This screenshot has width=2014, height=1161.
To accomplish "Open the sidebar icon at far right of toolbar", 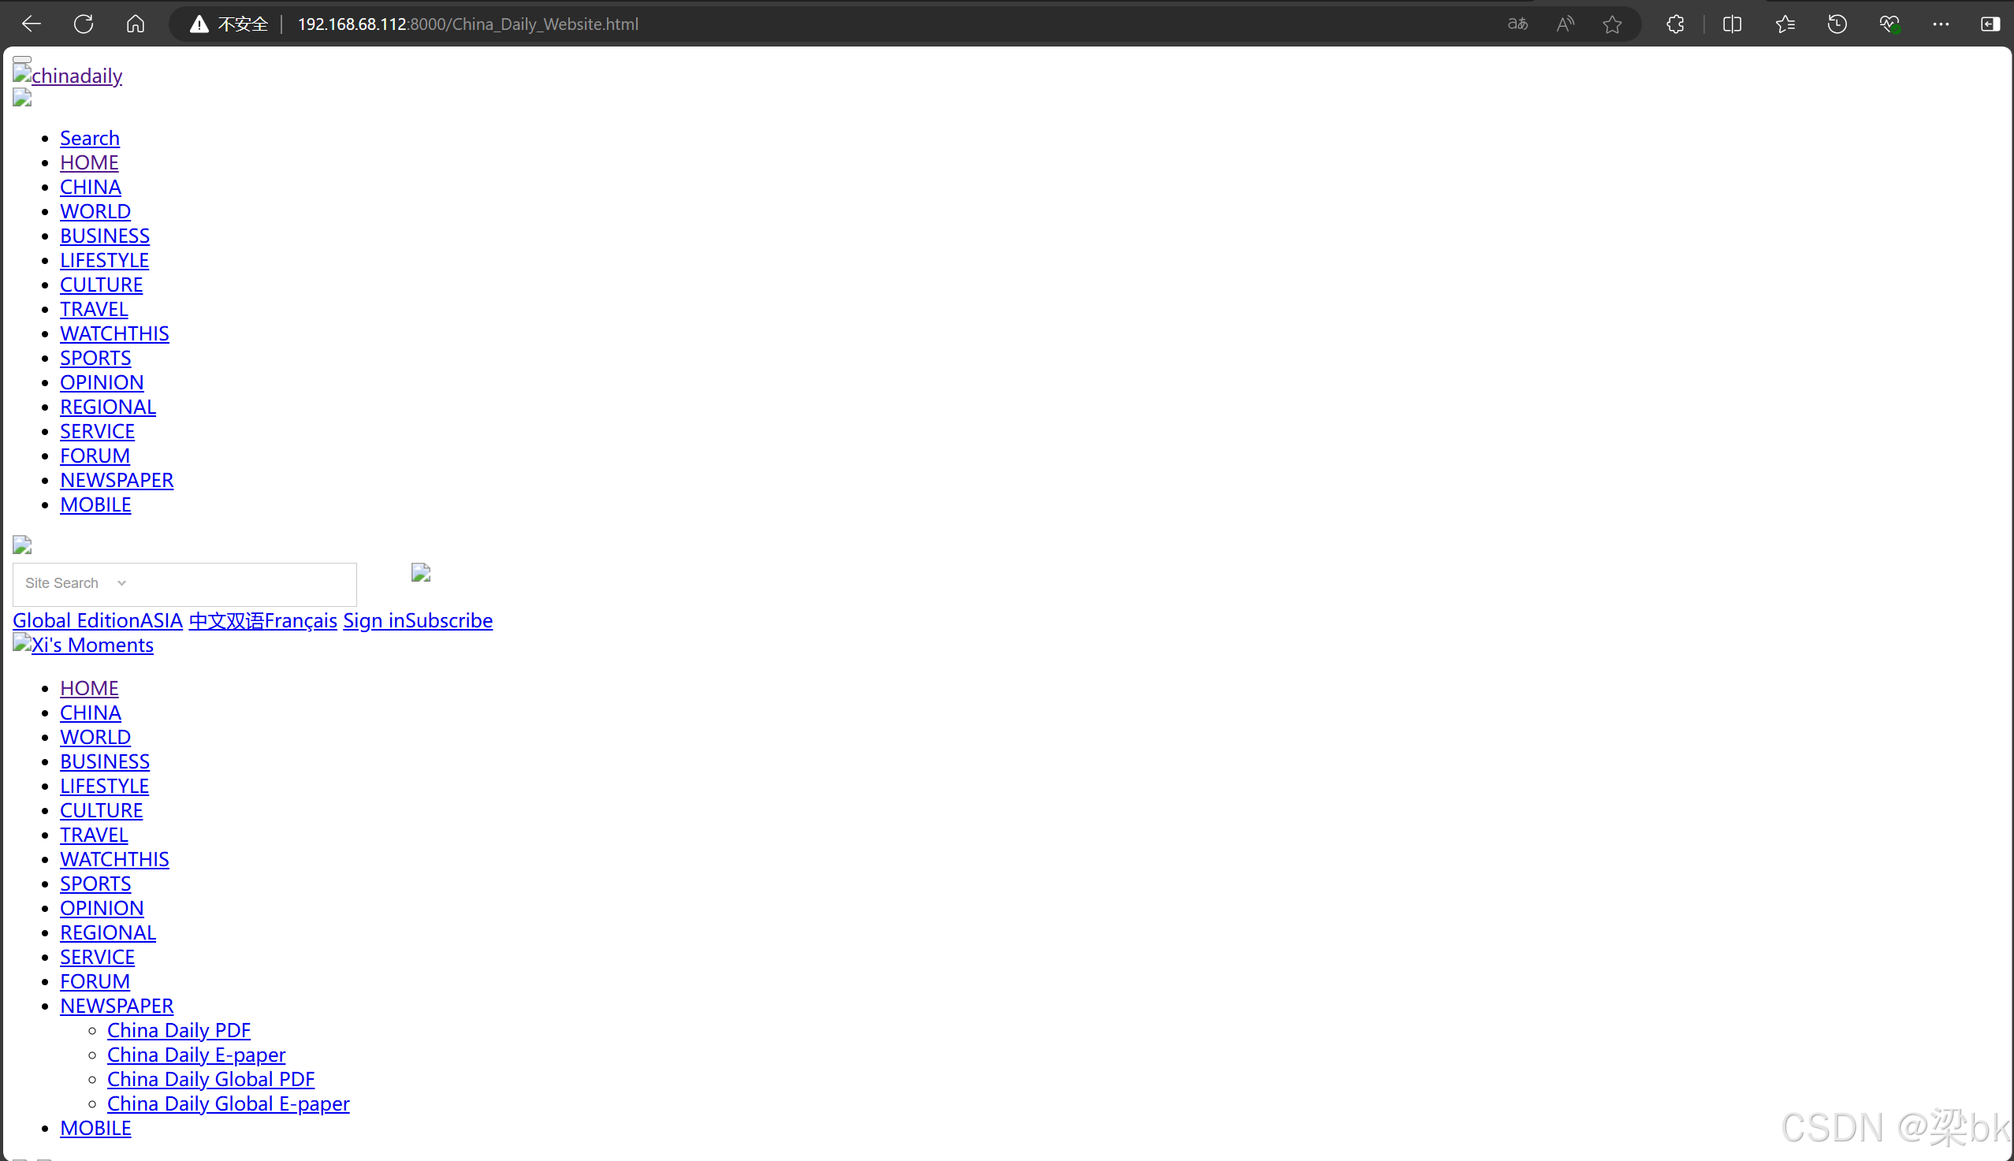I will coord(1990,24).
